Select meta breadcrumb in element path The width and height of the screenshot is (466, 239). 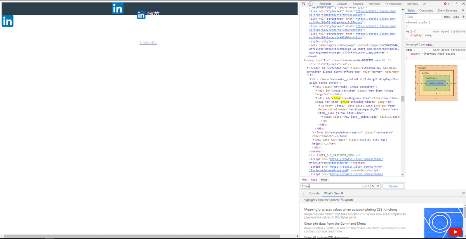coord(323,180)
